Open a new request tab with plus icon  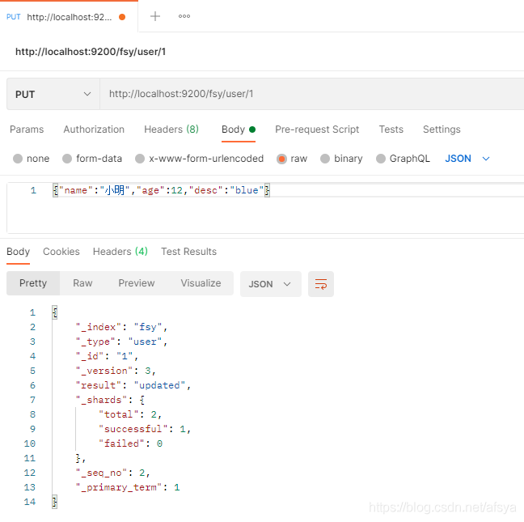click(155, 16)
